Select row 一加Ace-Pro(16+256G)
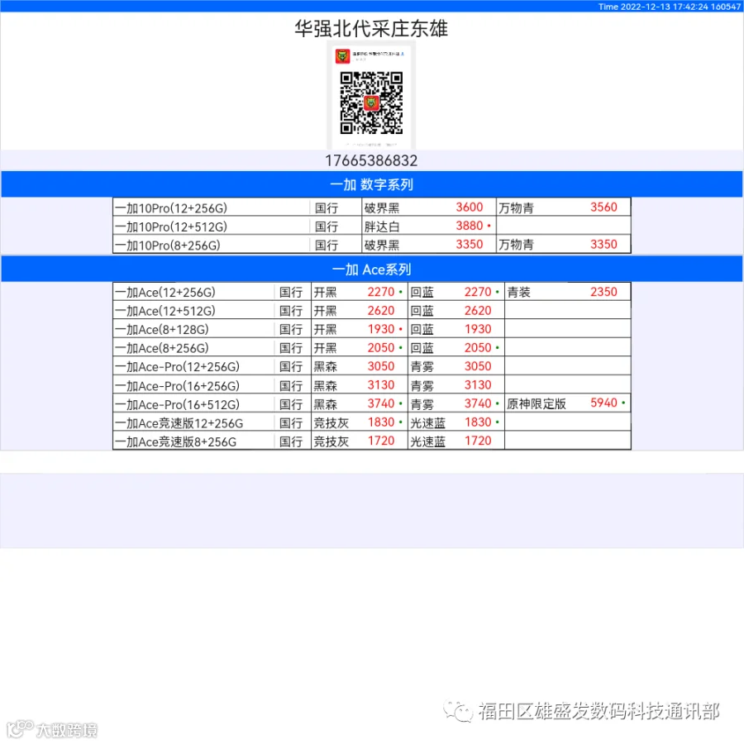Image resolution: width=744 pixels, height=744 pixels. 371,384
